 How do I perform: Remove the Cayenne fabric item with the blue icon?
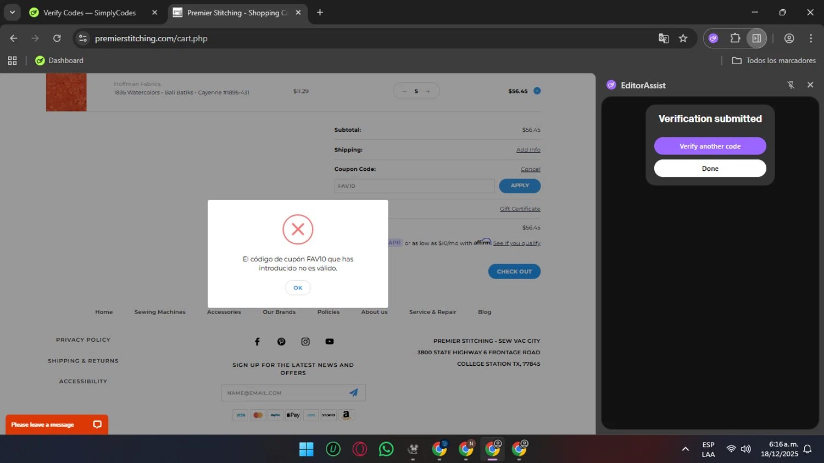pyautogui.click(x=537, y=91)
